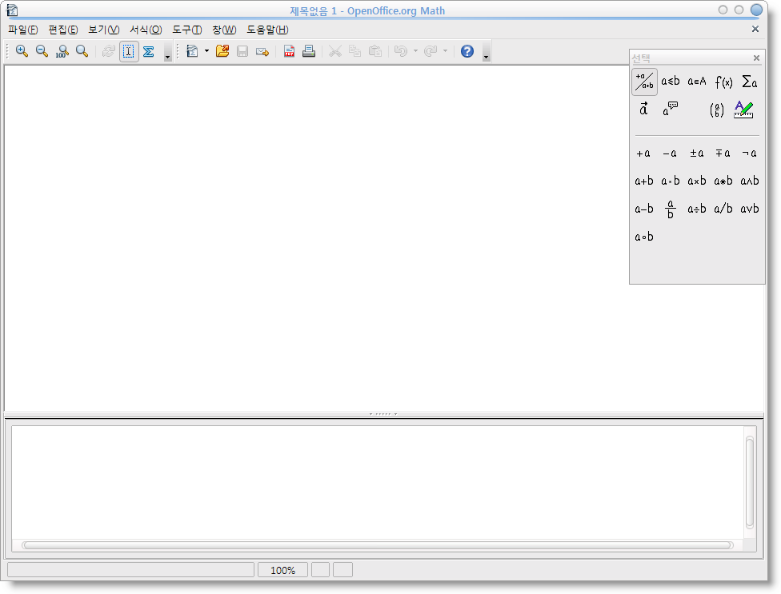Click the command window horizontal scrollbar
Screen dimensions: 781x594
(x=378, y=545)
